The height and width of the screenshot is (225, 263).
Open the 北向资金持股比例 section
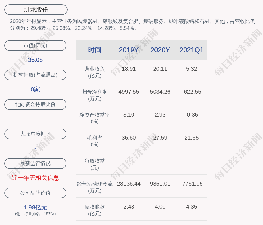tap(35, 104)
